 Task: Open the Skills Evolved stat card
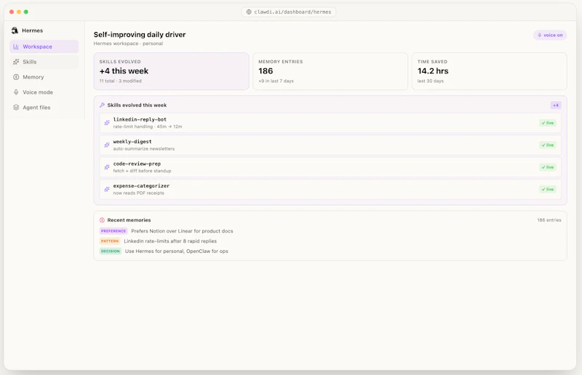pos(171,71)
